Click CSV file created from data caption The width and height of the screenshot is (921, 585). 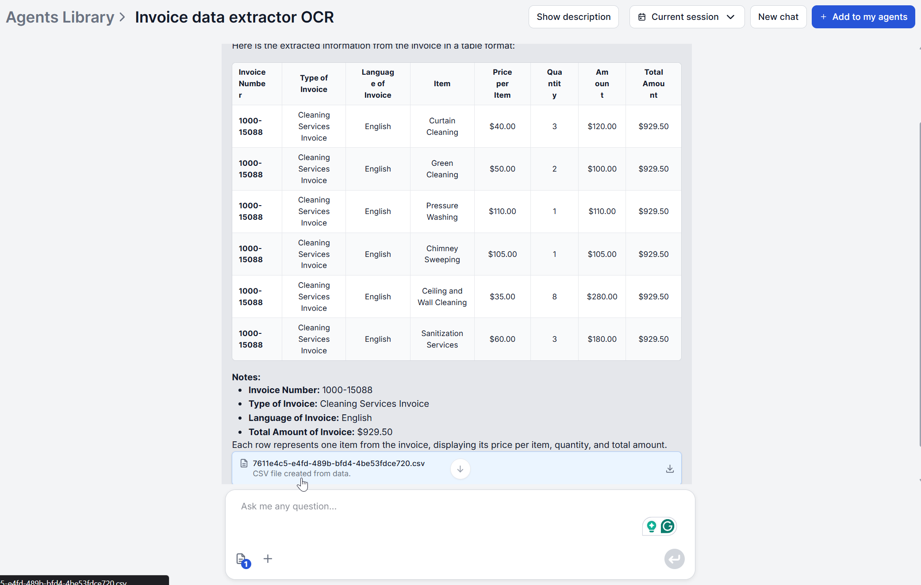301,474
